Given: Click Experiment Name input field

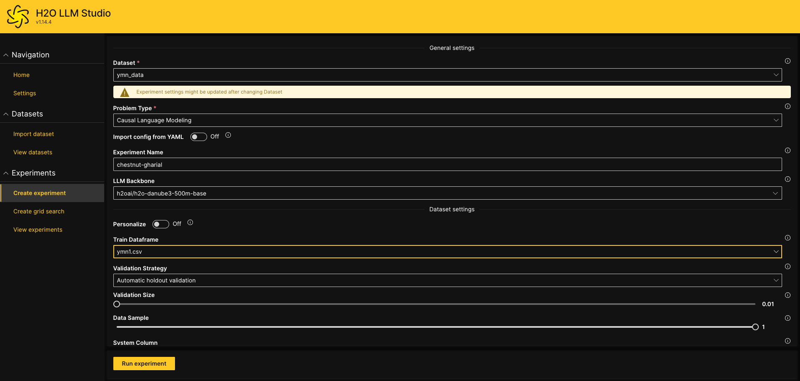Looking at the screenshot, I should [447, 165].
